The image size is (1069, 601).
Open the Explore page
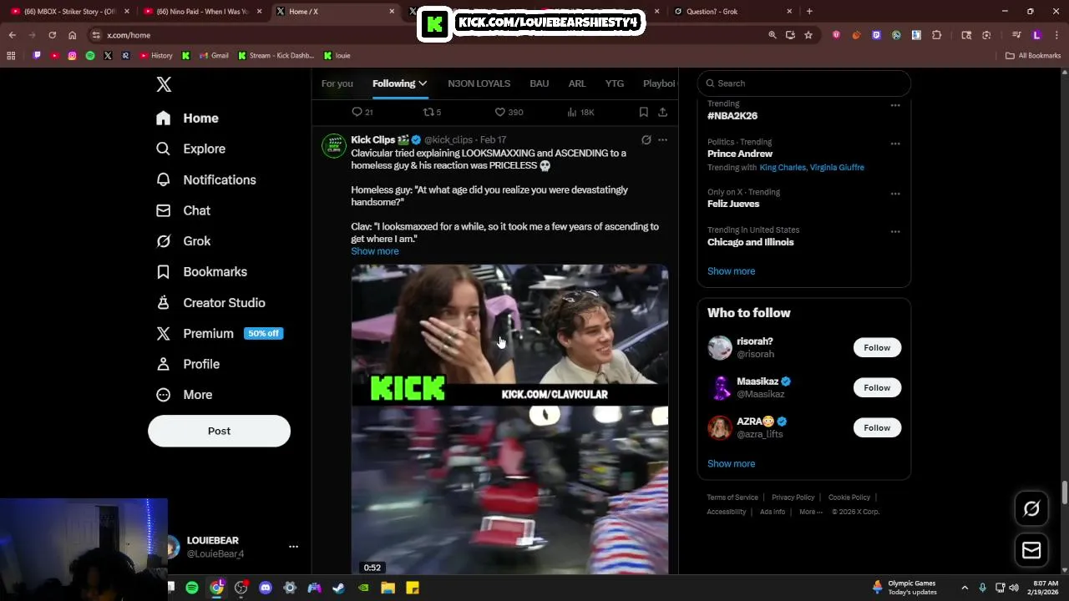pyautogui.click(x=190, y=149)
